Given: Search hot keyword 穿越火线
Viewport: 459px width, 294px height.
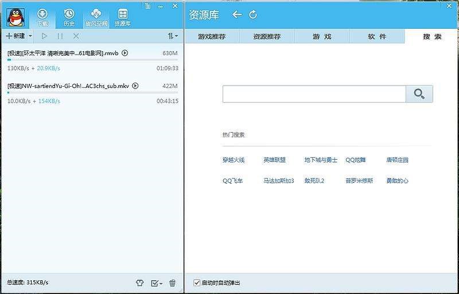Looking at the screenshot, I should tap(234, 160).
